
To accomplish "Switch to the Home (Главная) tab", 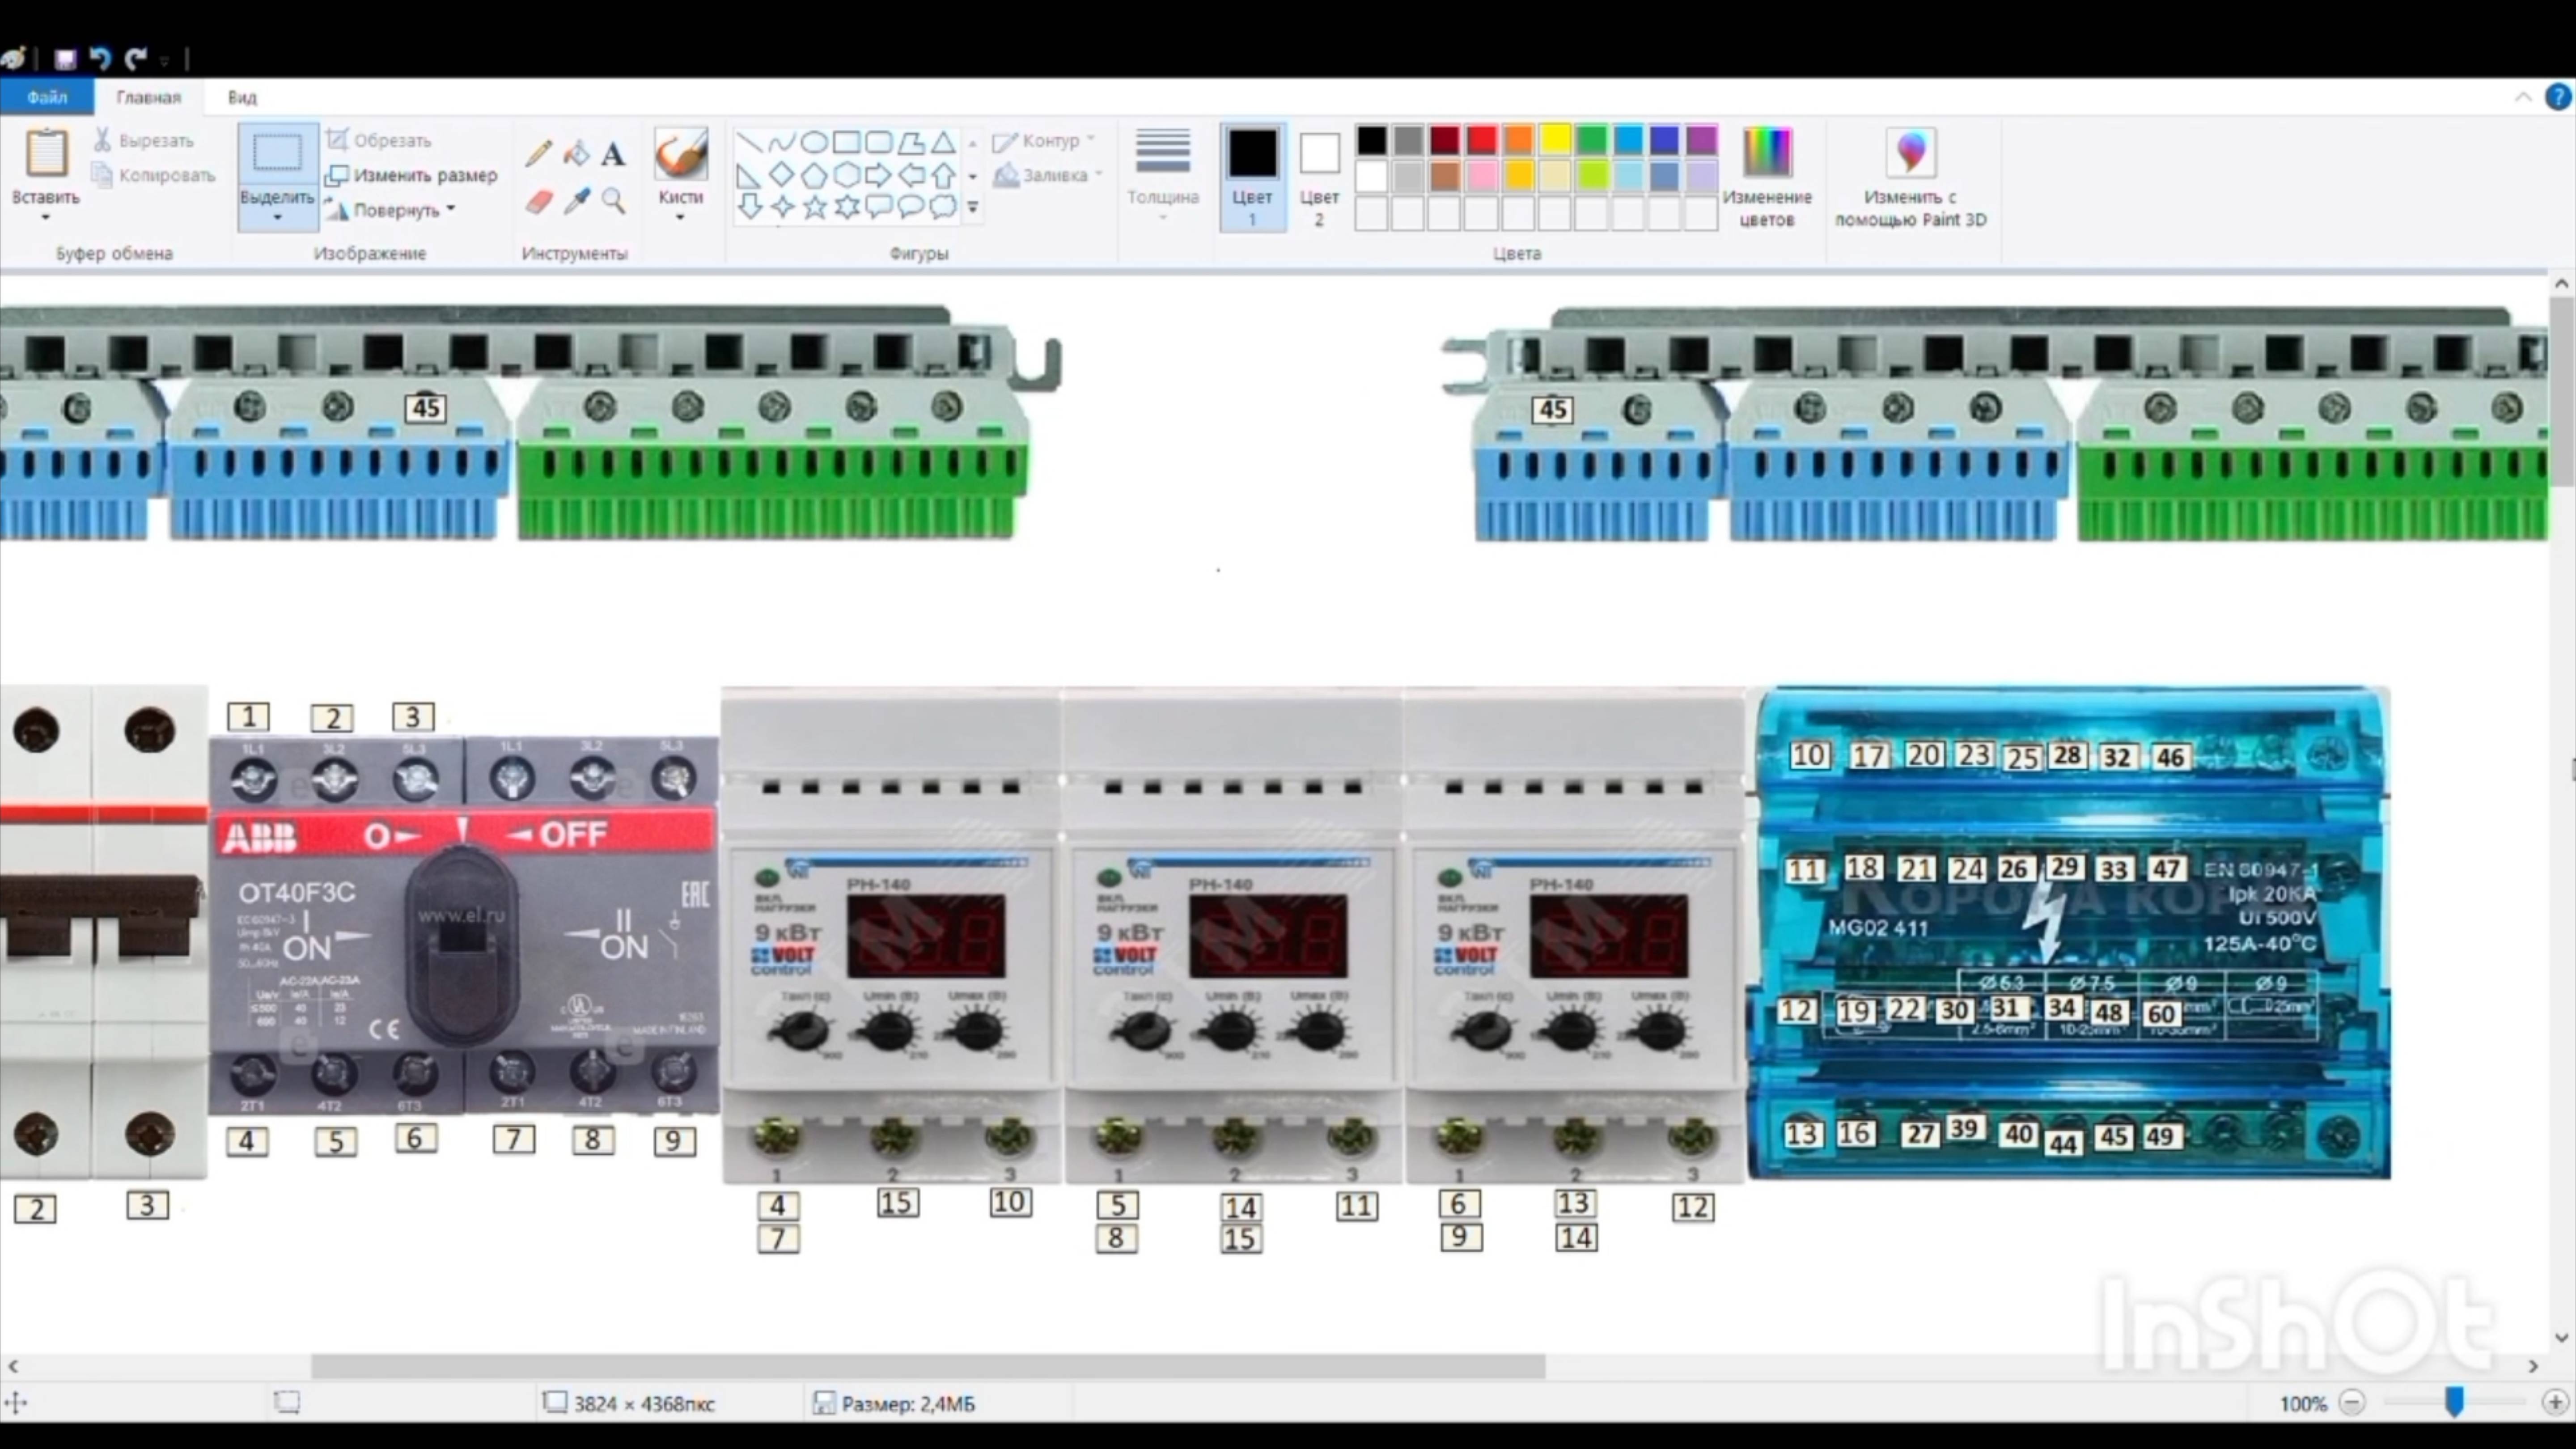I will (x=148, y=97).
